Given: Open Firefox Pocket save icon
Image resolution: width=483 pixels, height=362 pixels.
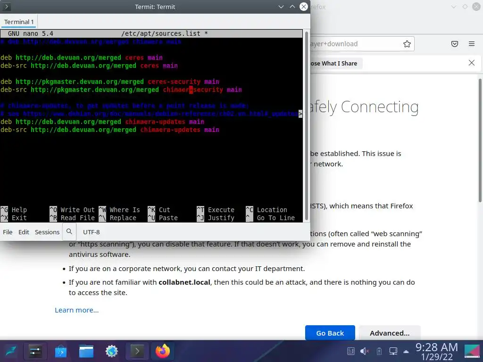Looking at the screenshot, I should tap(455, 44).
